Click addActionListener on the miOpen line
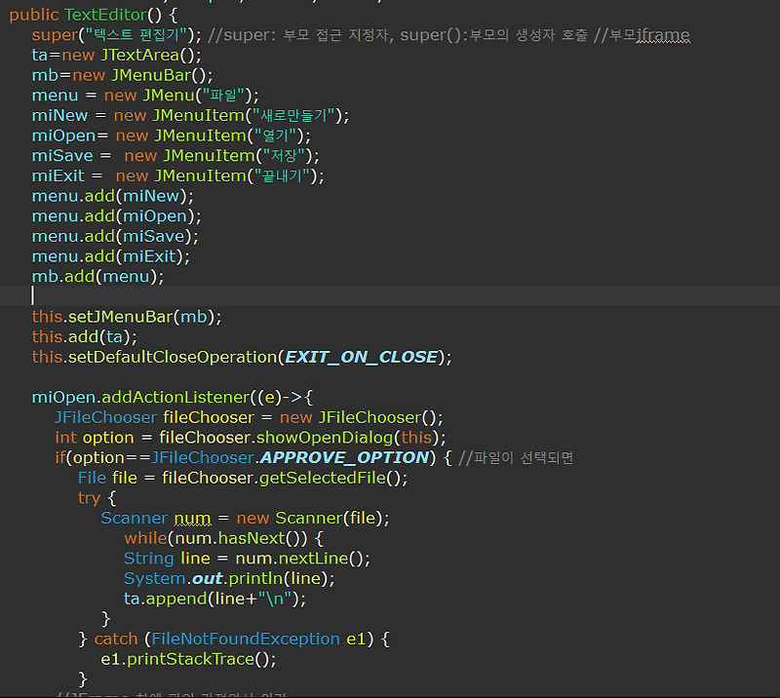Screen dimensions: 780x698 point(175,398)
